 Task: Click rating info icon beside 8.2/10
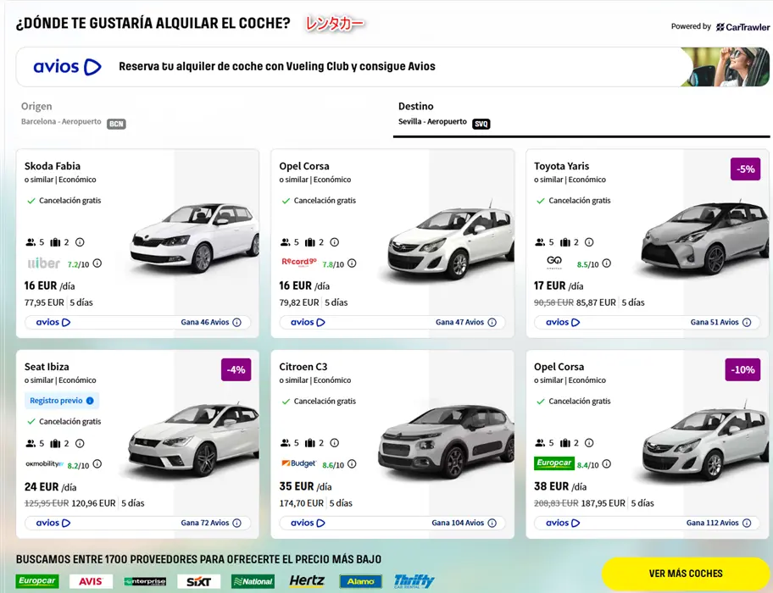pyautogui.click(x=97, y=464)
